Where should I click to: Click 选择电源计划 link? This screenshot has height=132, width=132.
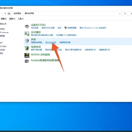(x=90, y=50)
